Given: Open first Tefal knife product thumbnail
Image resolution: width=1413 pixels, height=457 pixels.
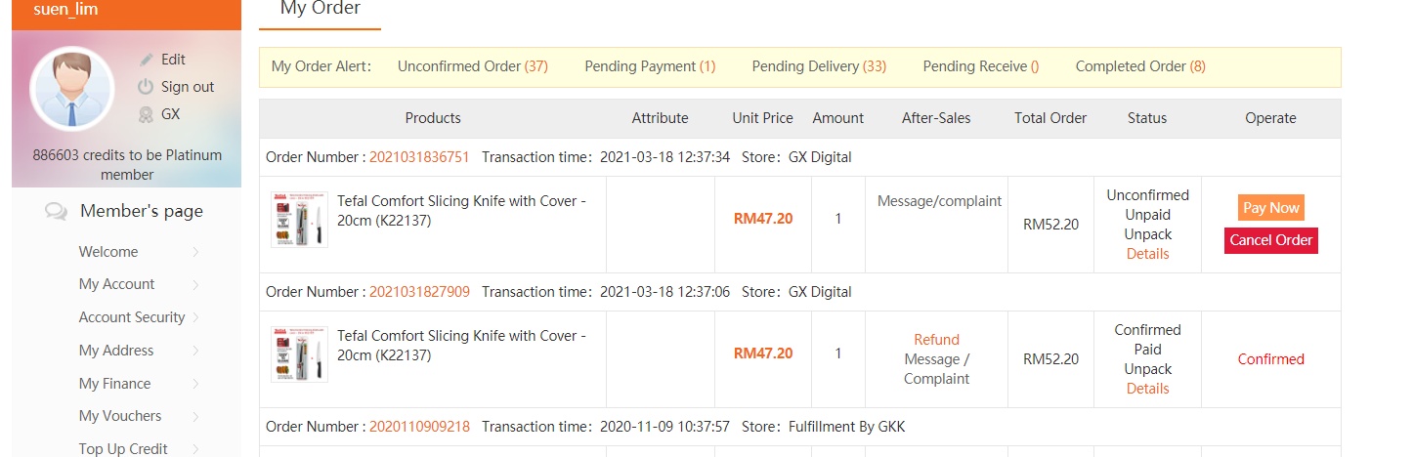Looking at the screenshot, I should point(299,220).
